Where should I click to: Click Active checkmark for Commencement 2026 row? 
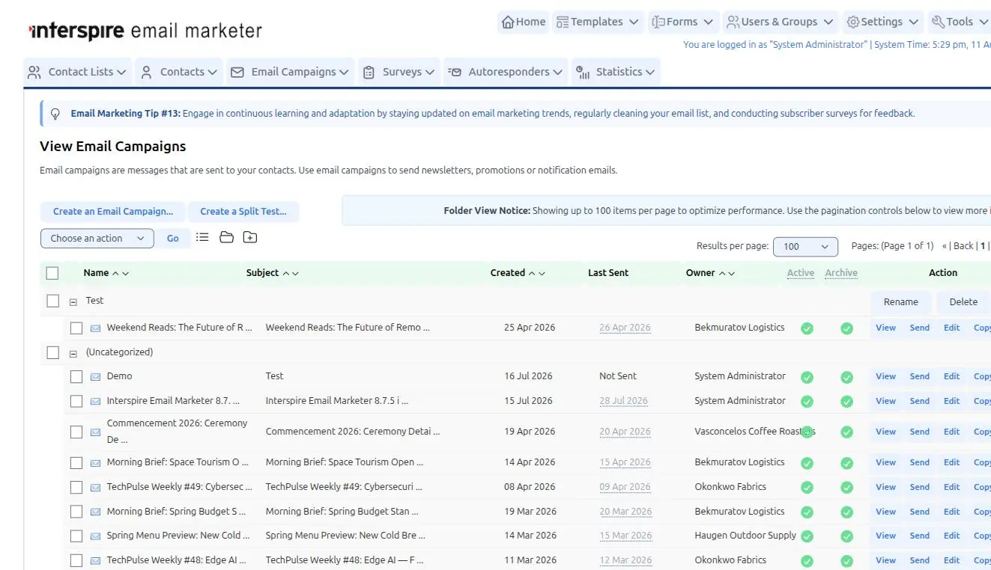(807, 432)
